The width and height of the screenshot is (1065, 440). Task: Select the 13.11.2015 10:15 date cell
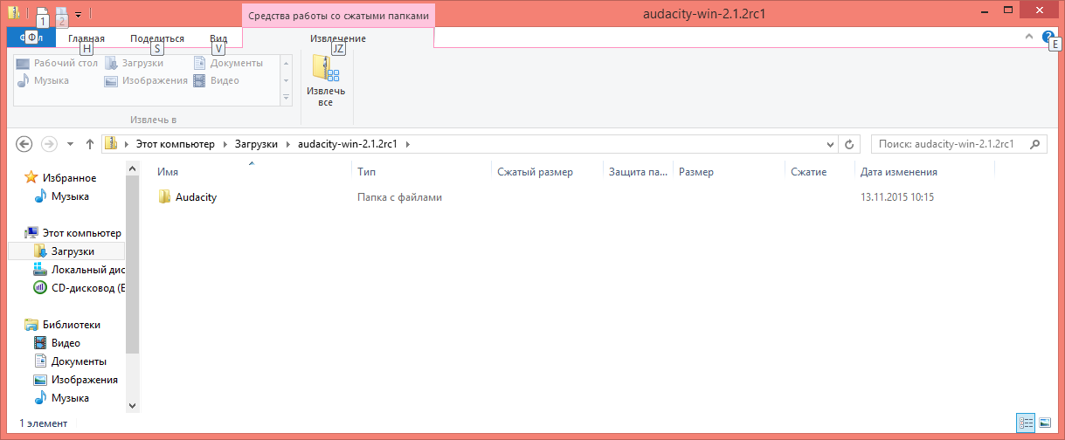coord(897,197)
